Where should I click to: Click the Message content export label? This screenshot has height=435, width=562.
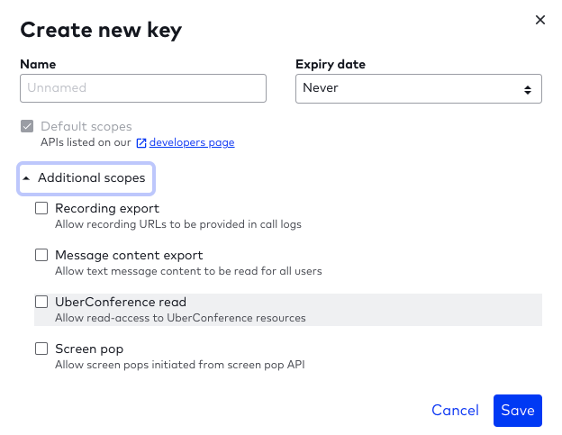(x=129, y=256)
